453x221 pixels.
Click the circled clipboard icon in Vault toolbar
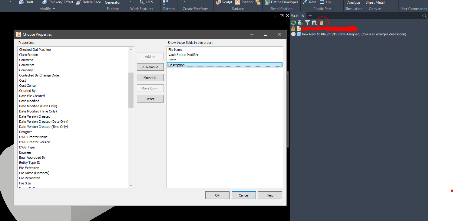coord(321,22)
